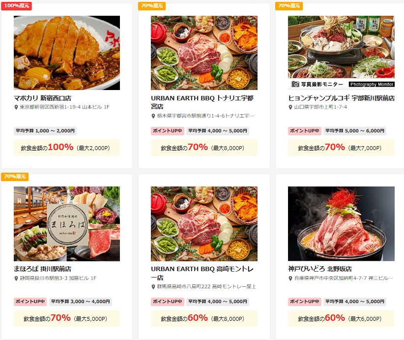Click the 100%還元 red badge
Viewport: 404px width, 340px height.
coord(17,6)
